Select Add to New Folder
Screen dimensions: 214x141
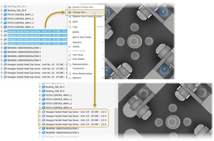82,37
